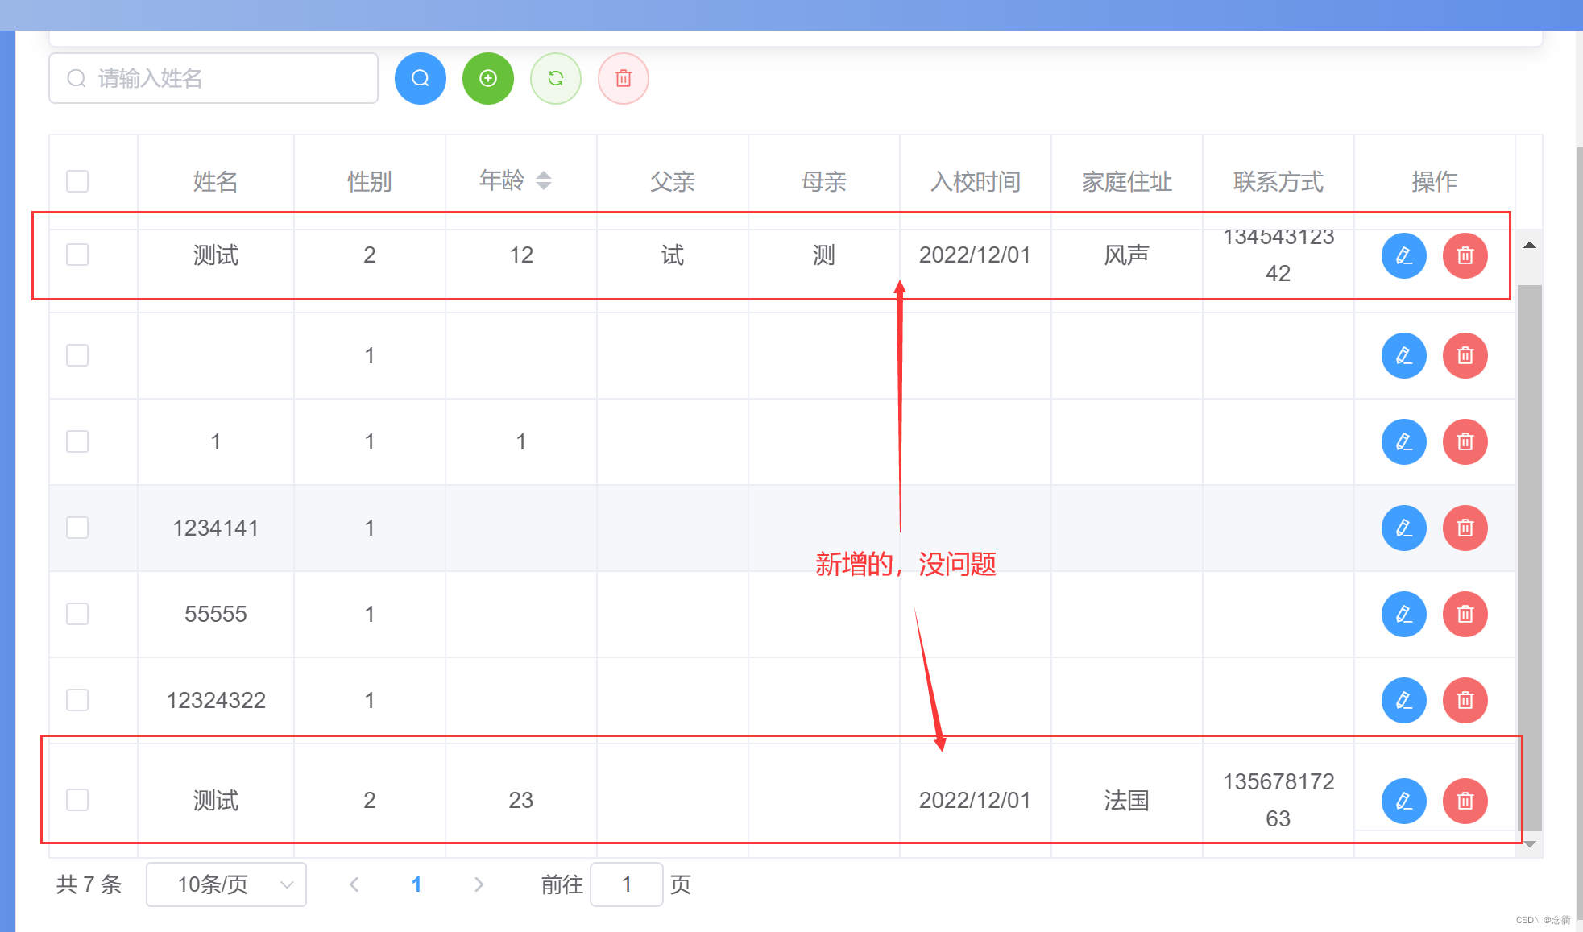1583x932 pixels.
Task: Delete the row named 55555
Action: point(1465,614)
